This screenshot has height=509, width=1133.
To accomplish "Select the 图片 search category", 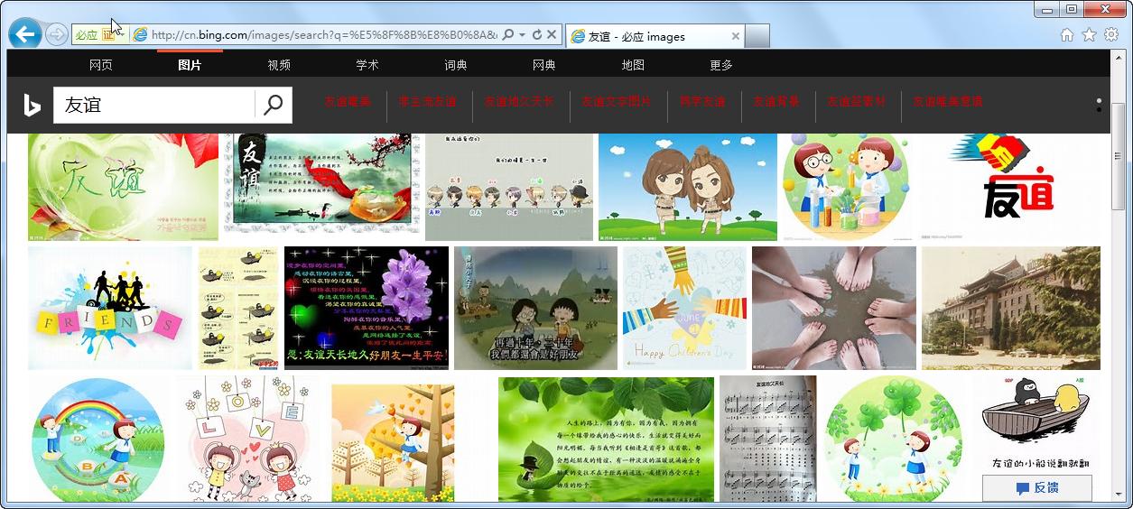I will tap(190, 65).
